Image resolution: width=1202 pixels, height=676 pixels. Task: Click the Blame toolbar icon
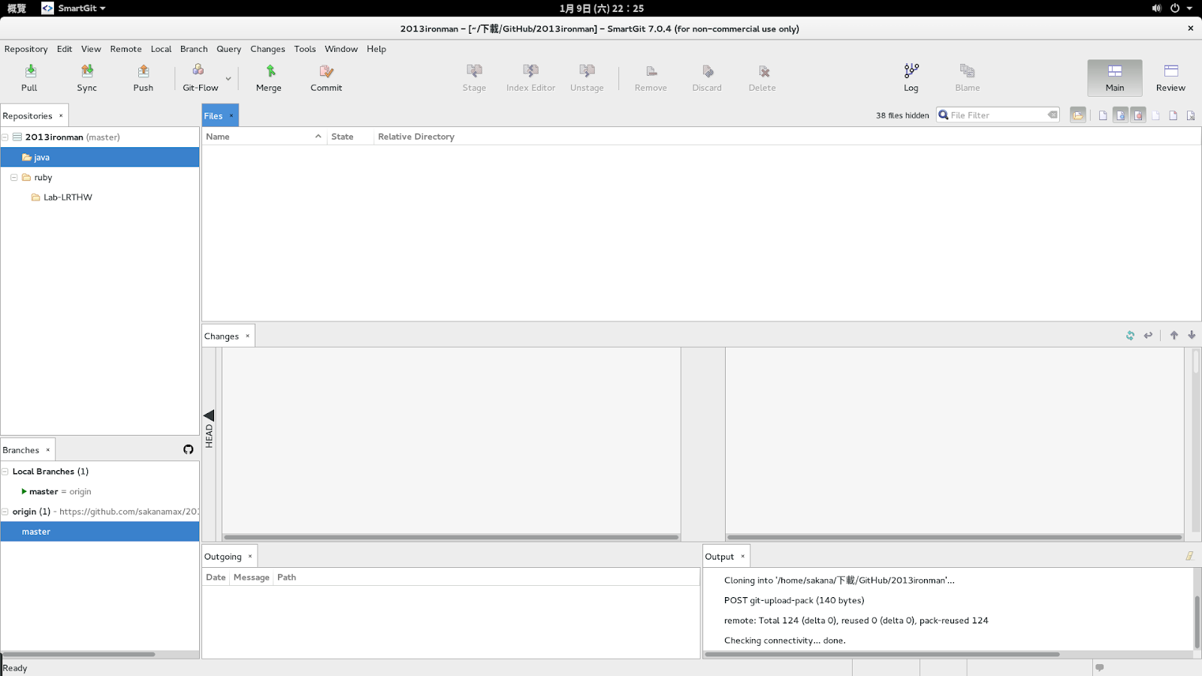pyautogui.click(x=968, y=78)
